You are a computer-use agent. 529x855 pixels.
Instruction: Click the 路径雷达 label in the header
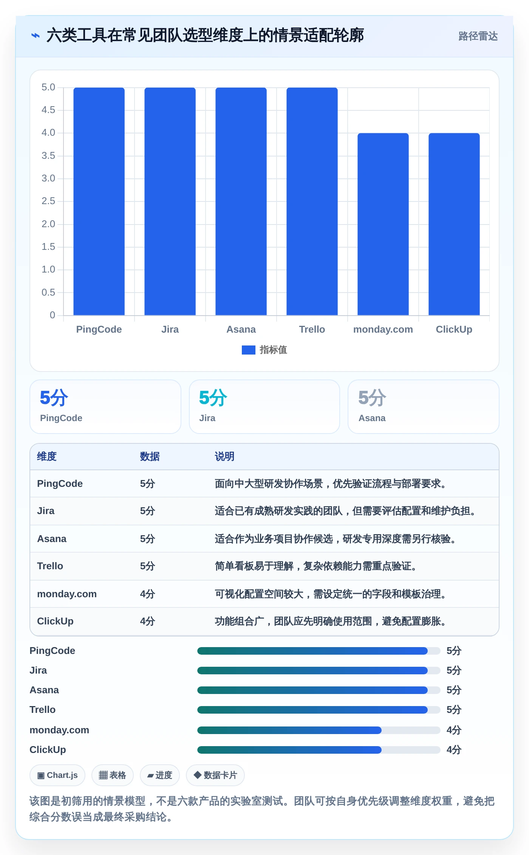(478, 36)
